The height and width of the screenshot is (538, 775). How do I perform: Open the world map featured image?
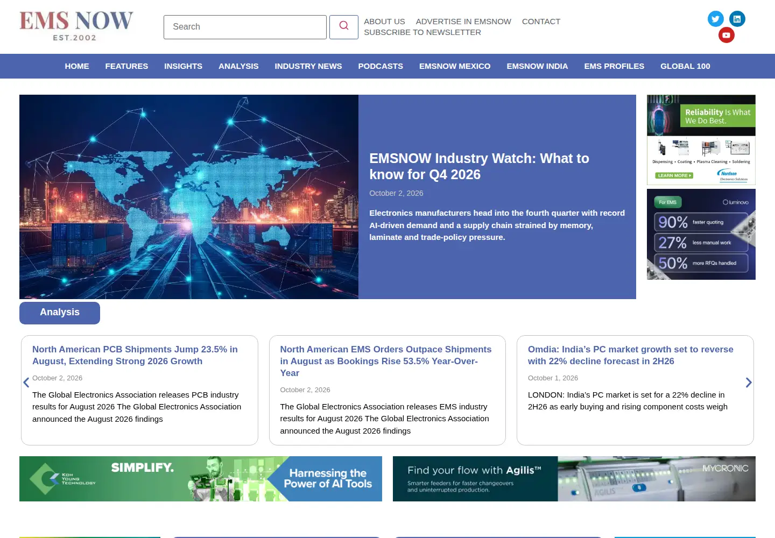point(189,197)
